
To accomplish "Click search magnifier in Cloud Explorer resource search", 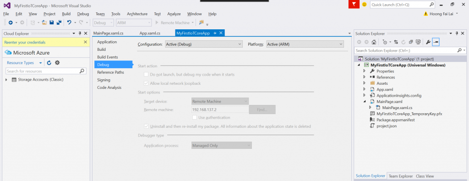I will pos(82,71).
